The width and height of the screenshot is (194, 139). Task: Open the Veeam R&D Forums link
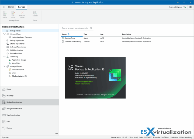click(x=82, y=84)
